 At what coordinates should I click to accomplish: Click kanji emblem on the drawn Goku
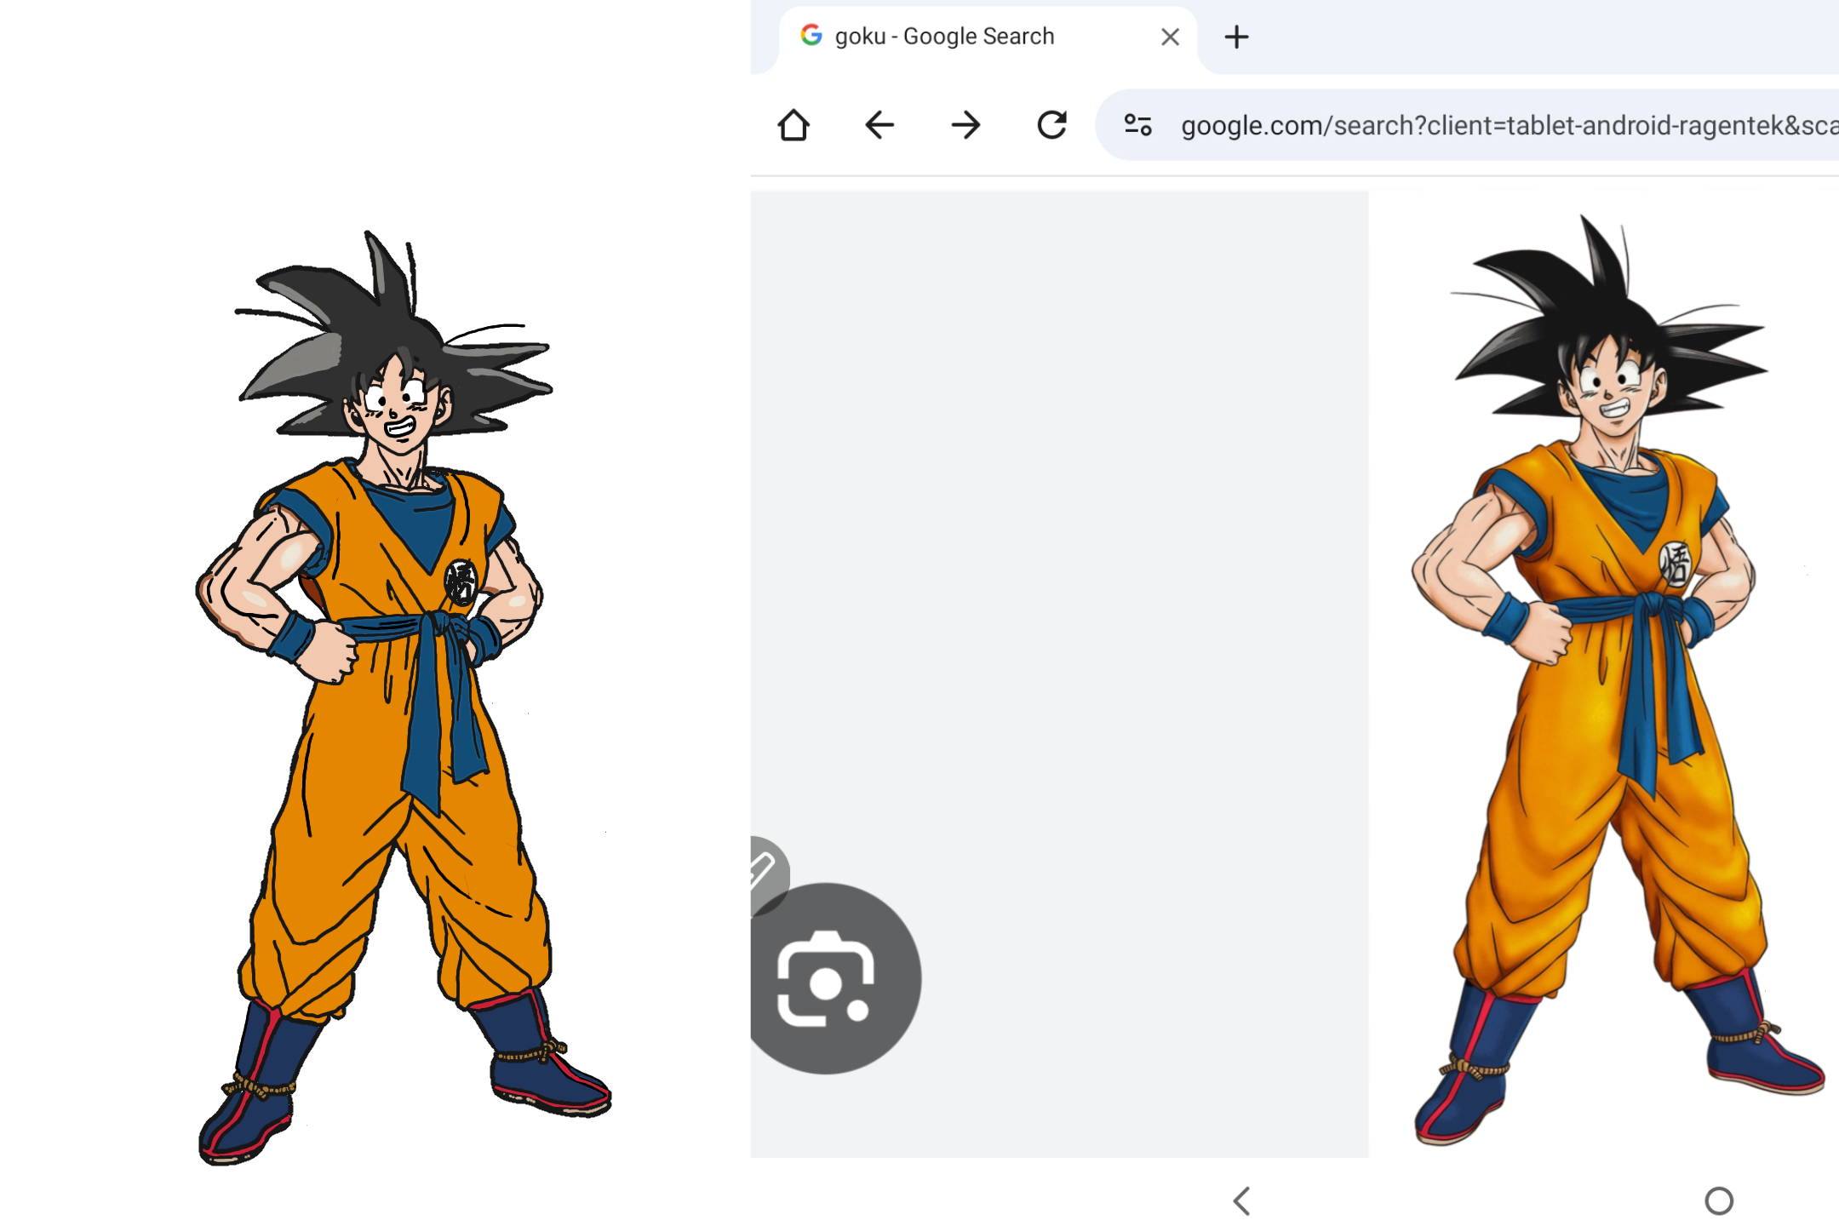461,583
